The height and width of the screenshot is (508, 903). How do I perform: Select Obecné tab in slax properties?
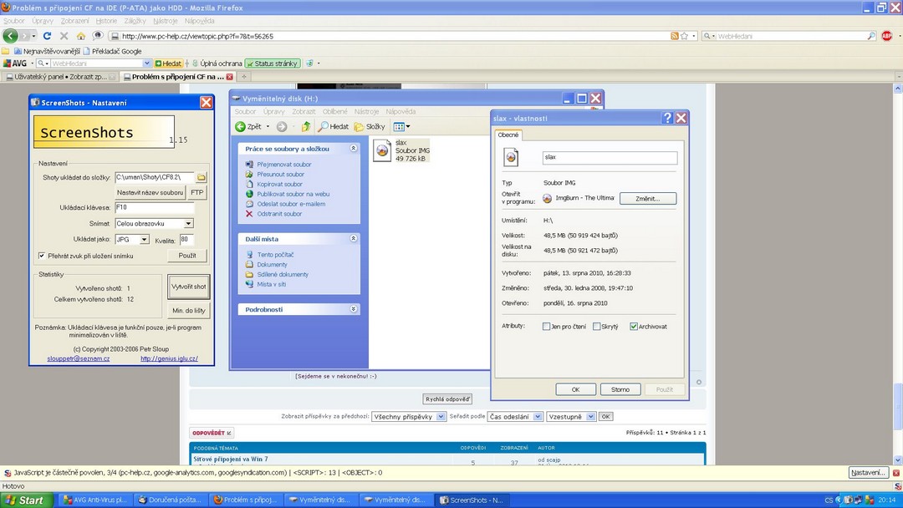(x=508, y=135)
